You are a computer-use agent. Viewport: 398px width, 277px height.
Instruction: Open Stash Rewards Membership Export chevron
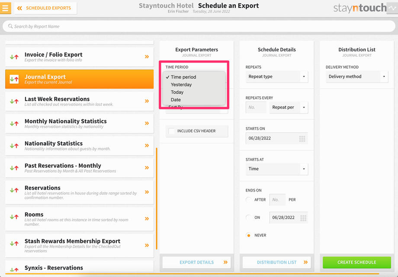tap(147, 245)
